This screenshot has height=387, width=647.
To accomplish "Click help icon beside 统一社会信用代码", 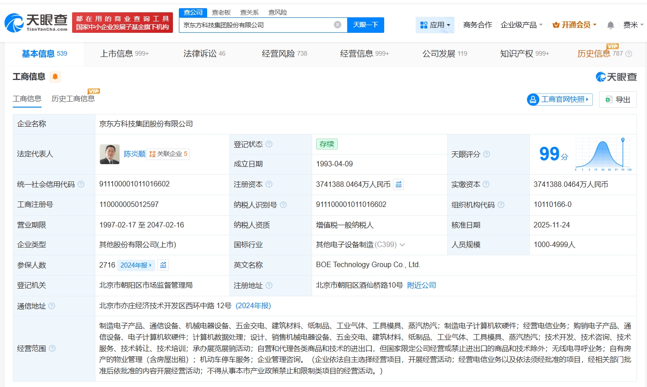I will coord(81,184).
